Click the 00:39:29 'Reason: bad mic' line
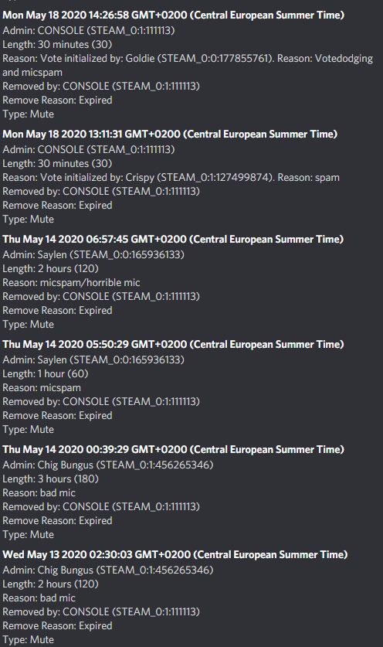 (x=39, y=492)
